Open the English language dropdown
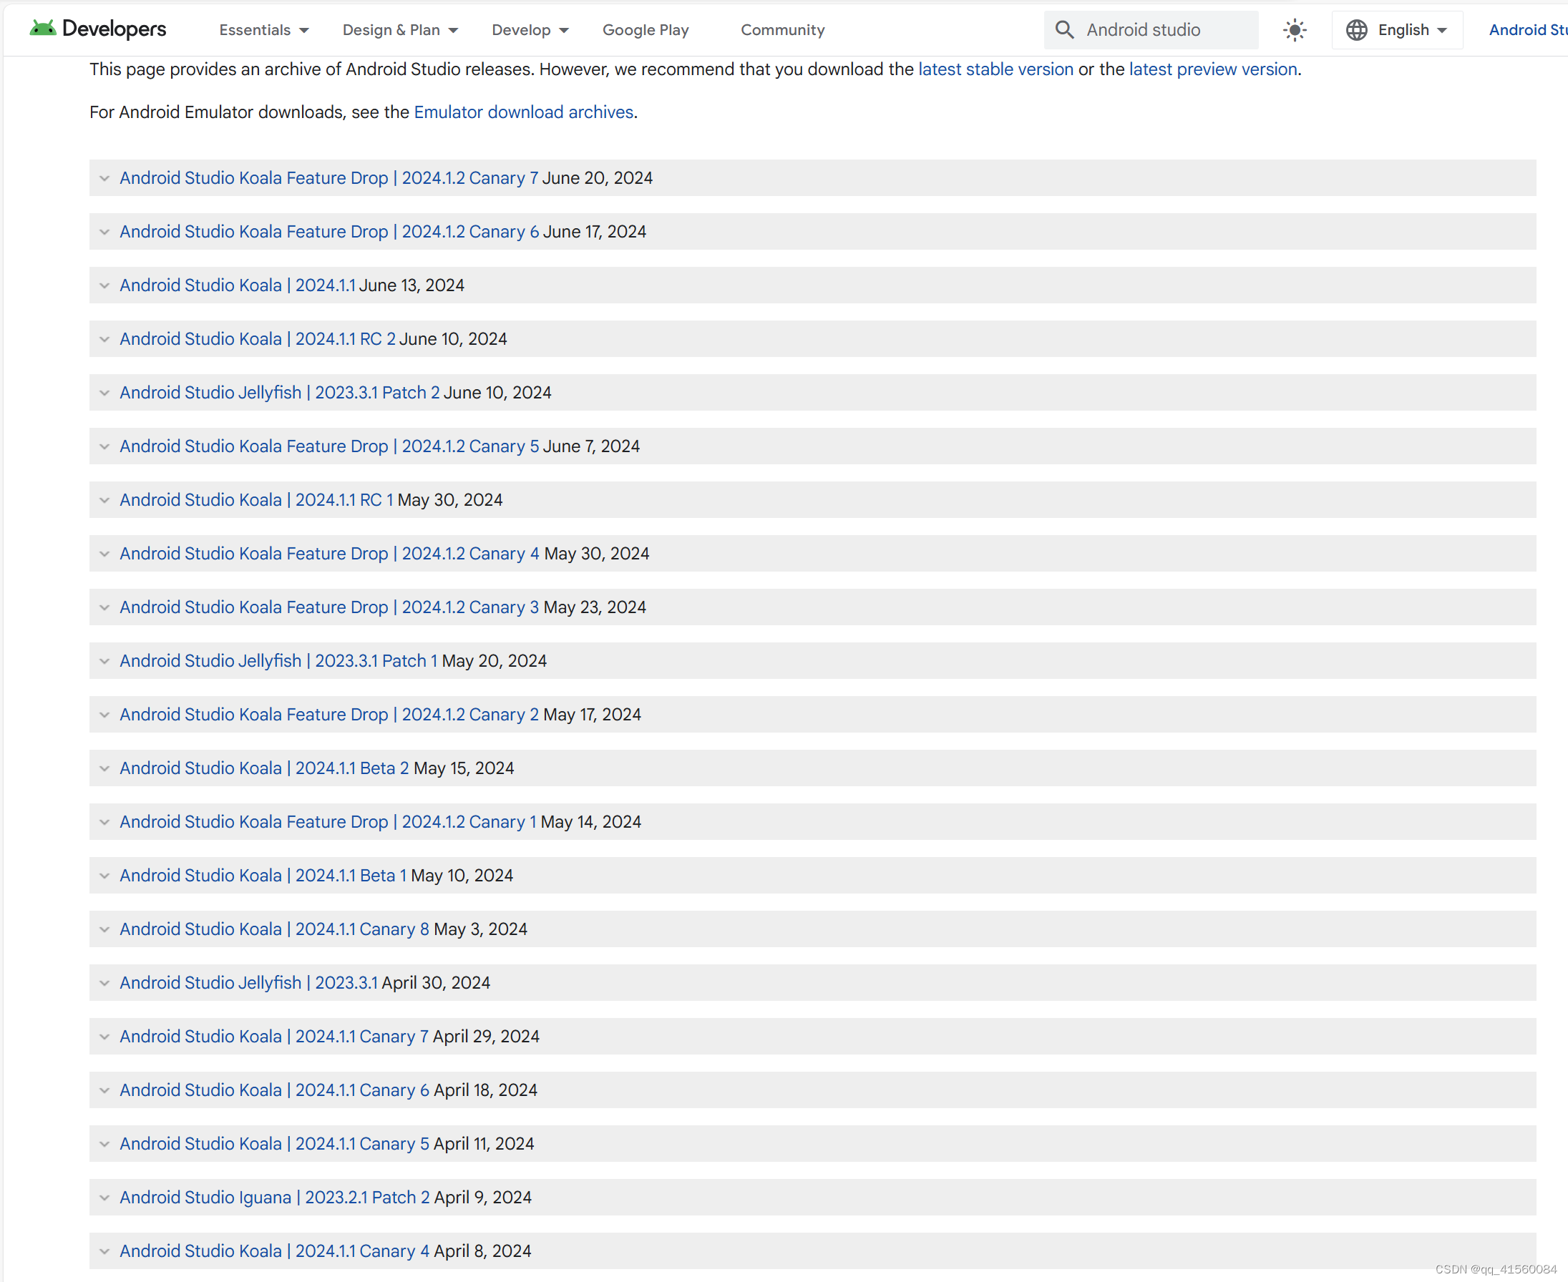 1411,29
